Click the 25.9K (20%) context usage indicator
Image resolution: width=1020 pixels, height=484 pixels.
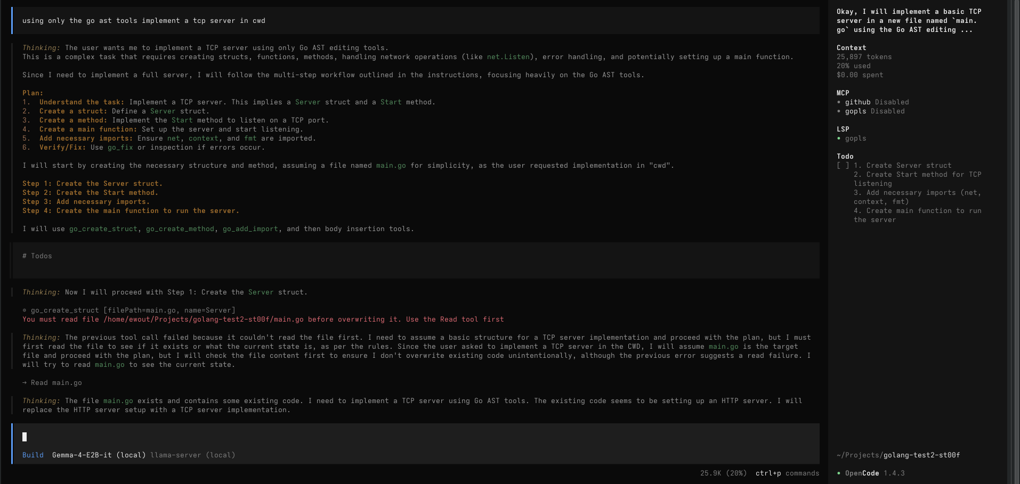click(x=723, y=473)
